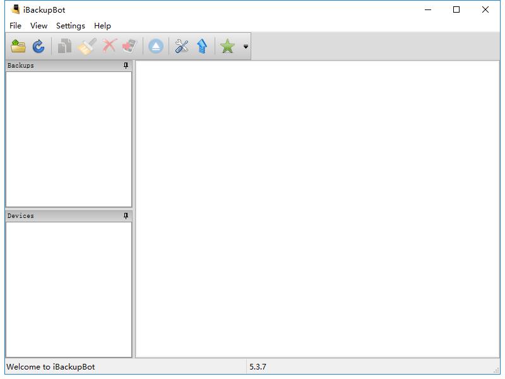Click the restore to device icon
Screen dimensions: 505x379
click(x=130, y=46)
